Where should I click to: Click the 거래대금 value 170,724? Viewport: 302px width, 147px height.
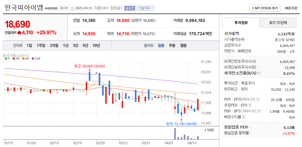pyautogui.click(x=197, y=34)
